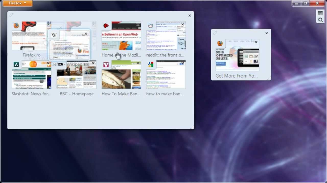Click the red V favicon on banana tab
The image size is (327, 183).
click(x=106, y=65)
